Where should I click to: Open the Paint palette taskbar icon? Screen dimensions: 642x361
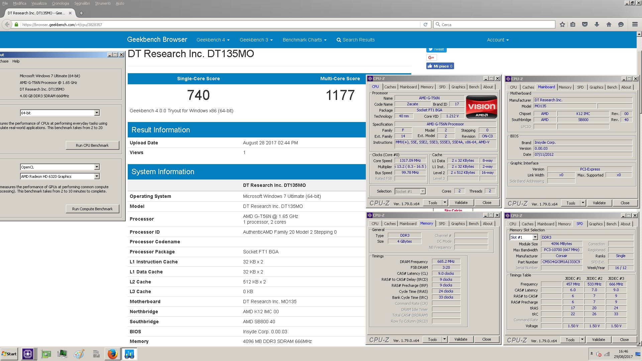[x=79, y=354]
